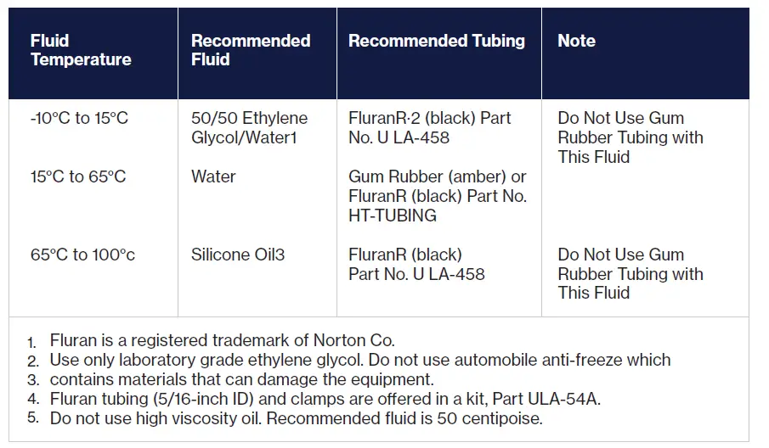Select the Gum Rubber (amber) tubing entry
Image resolution: width=769 pixels, height=448 pixels.
437,176
